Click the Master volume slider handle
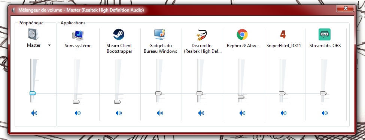This screenshot has height=140, width=365. coord(33,93)
